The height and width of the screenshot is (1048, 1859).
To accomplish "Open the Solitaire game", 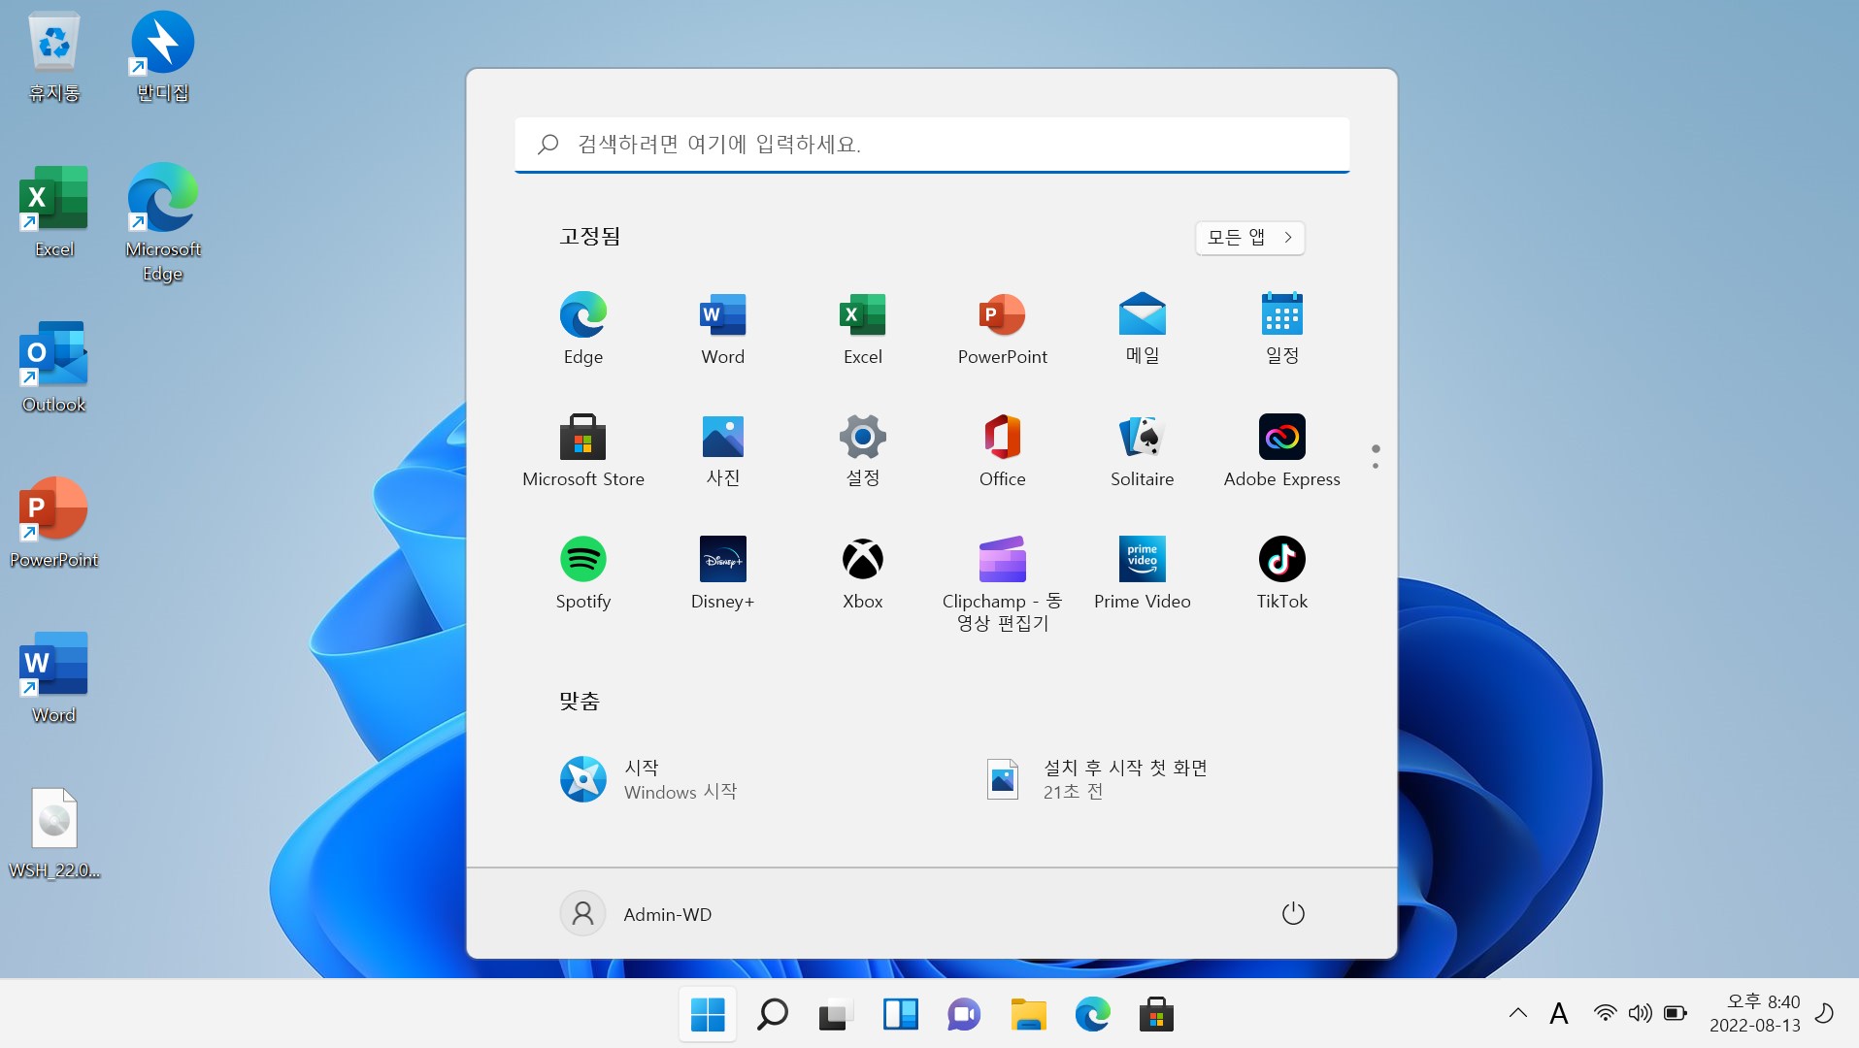I will pyautogui.click(x=1143, y=450).
